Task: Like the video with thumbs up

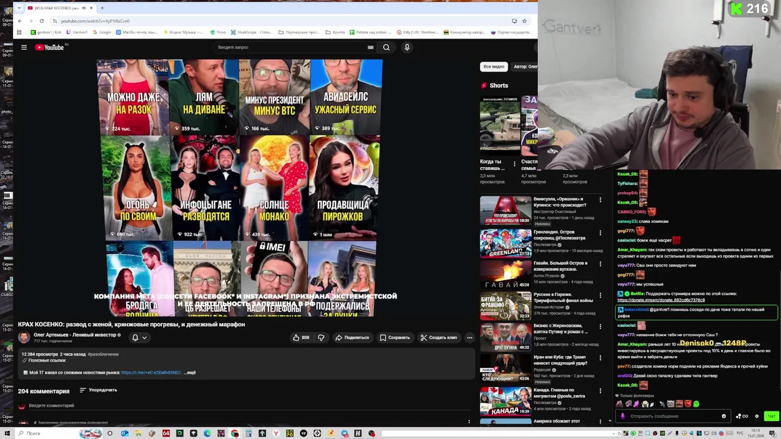Action: coord(301,337)
